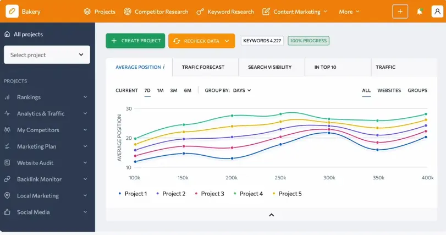Screen dimensions: 446x235
Task: Toggle Project 1 in the chart legend
Action: point(133,194)
